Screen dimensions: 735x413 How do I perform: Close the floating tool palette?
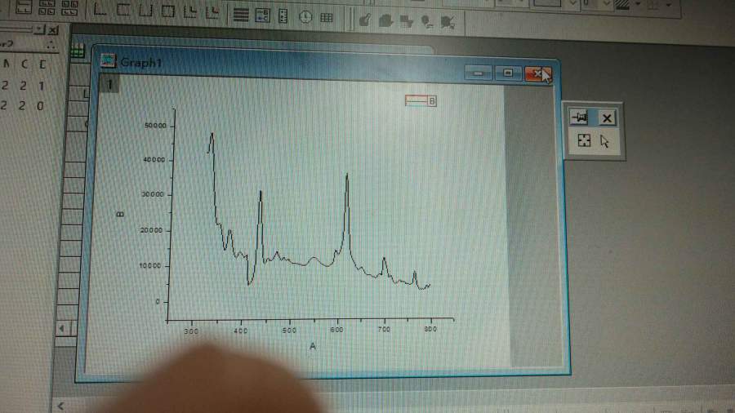(x=607, y=118)
